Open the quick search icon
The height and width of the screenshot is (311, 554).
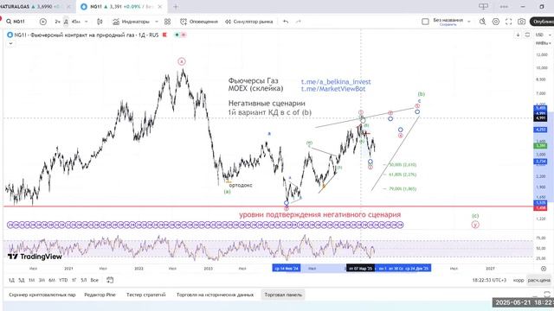[x=483, y=22]
